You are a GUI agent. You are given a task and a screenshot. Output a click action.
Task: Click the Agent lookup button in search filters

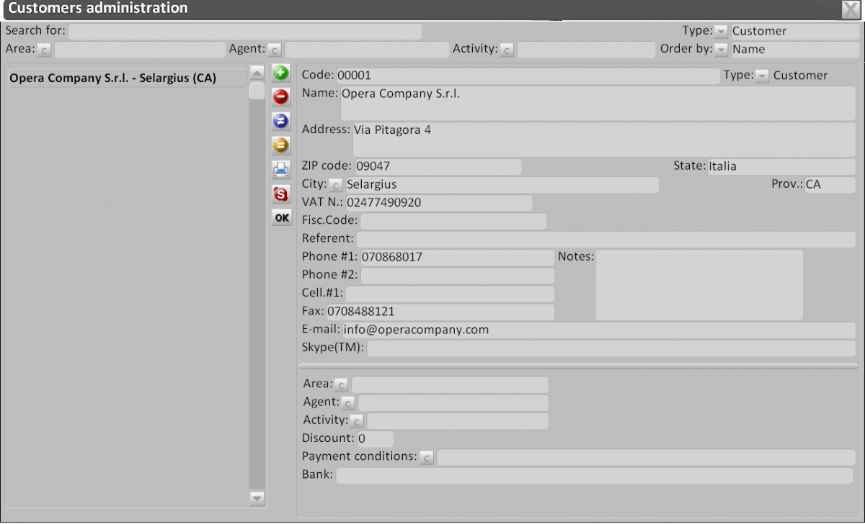pyautogui.click(x=275, y=50)
